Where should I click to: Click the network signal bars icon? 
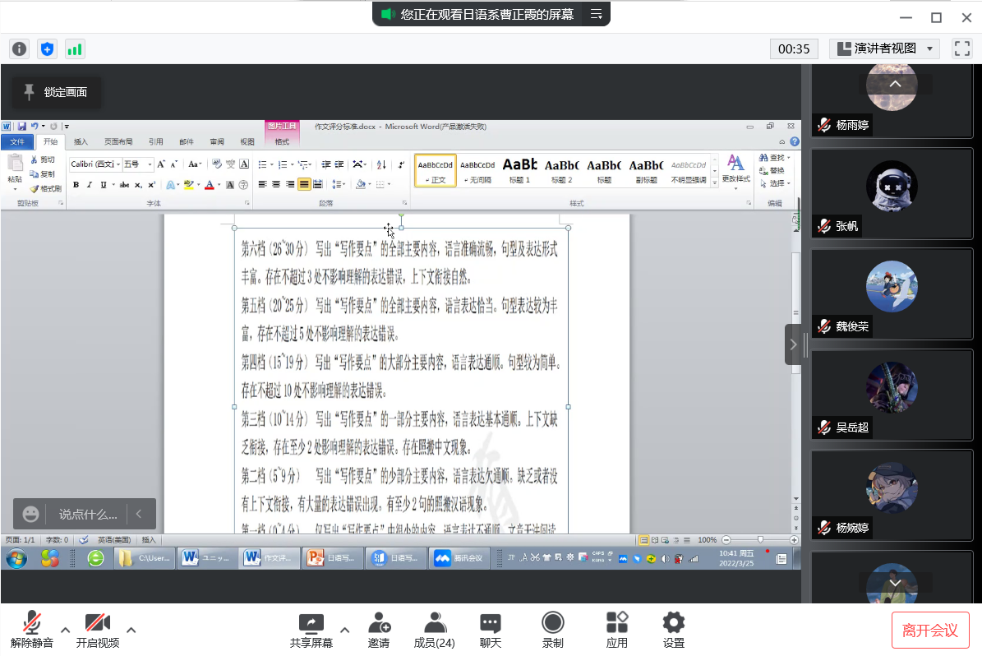(x=75, y=49)
